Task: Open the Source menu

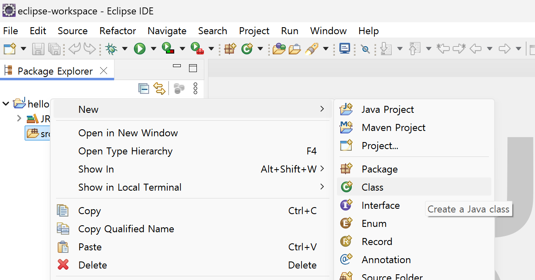Action: (72, 31)
